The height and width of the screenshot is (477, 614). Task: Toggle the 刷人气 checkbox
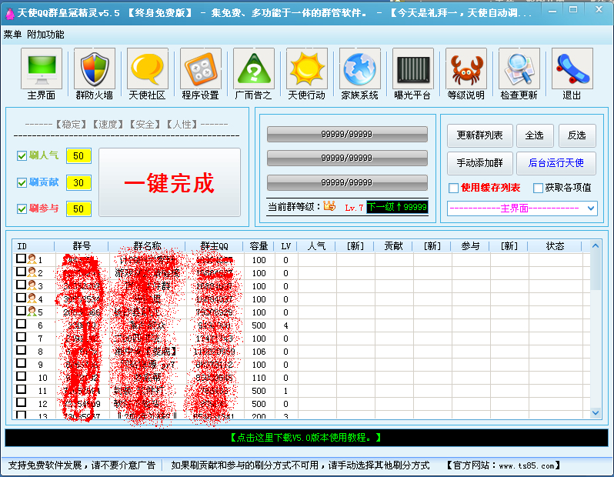coord(22,156)
